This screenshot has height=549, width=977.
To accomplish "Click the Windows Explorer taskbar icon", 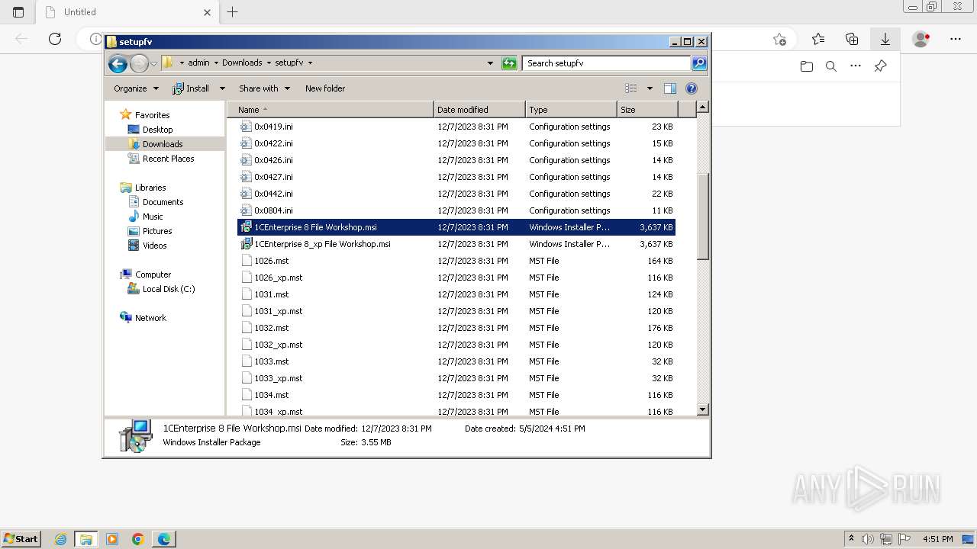I will 86,539.
